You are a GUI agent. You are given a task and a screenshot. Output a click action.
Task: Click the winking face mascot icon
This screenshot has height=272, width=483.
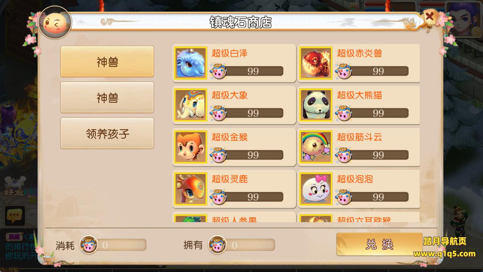coord(55,22)
